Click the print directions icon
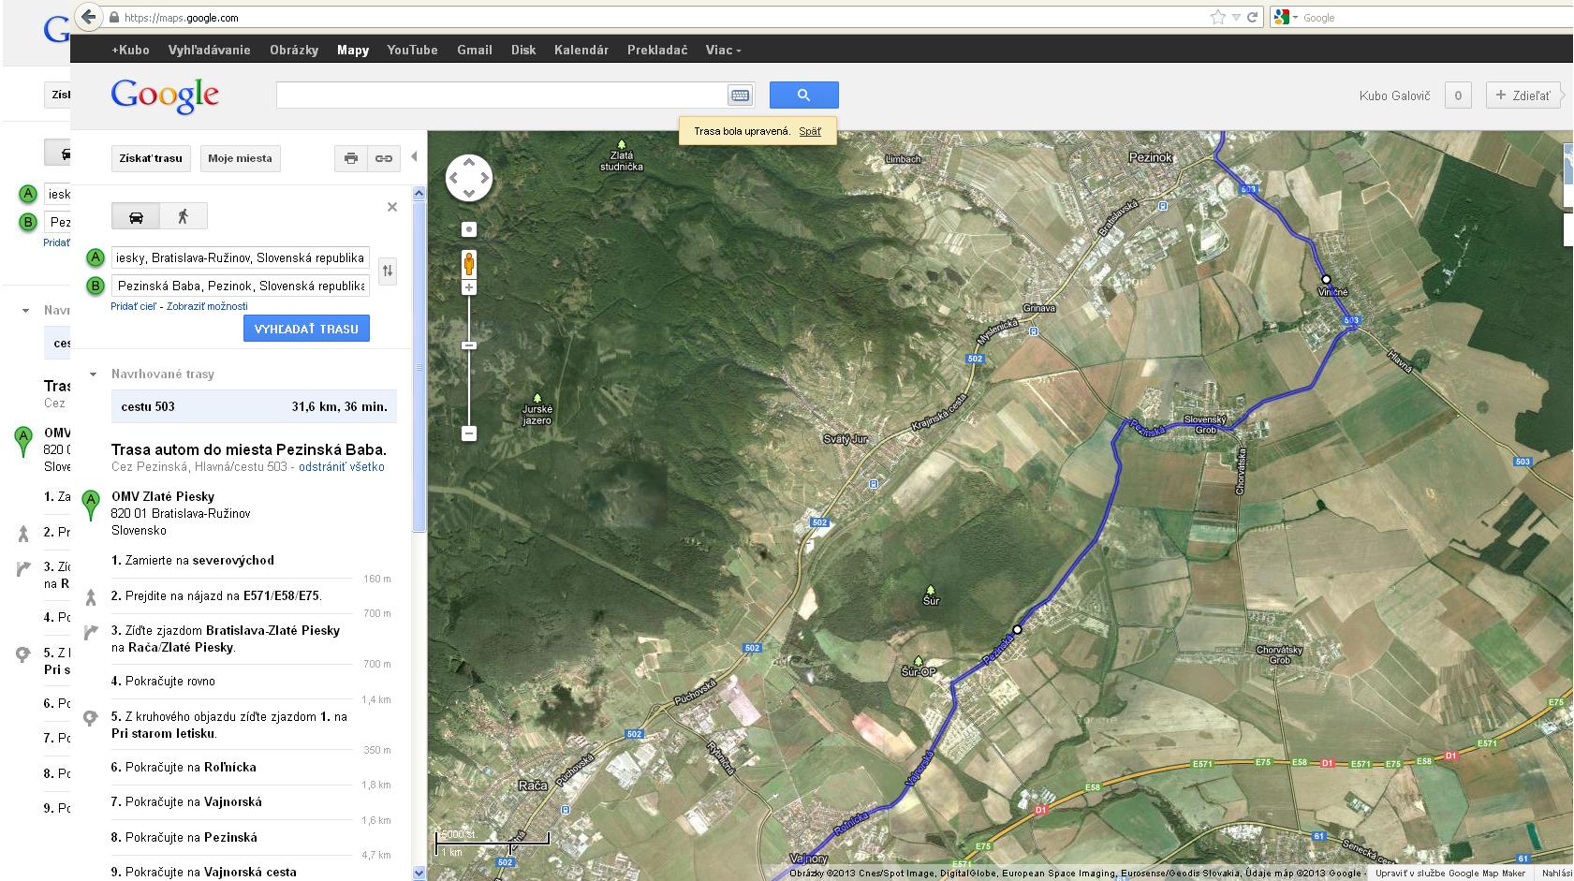 [351, 158]
